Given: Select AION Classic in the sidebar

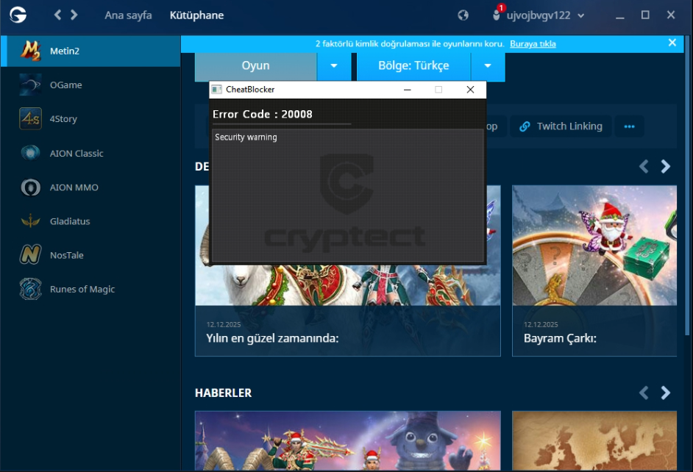Looking at the screenshot, I should coord(90,153).
